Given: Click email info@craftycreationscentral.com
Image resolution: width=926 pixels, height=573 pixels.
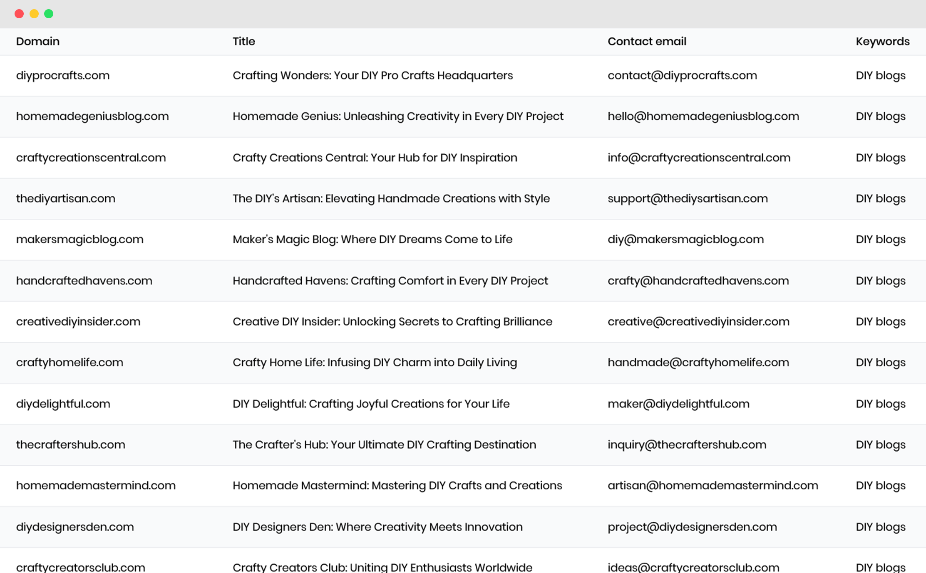Looking at the screenshot, I should [x=699, y=158].
